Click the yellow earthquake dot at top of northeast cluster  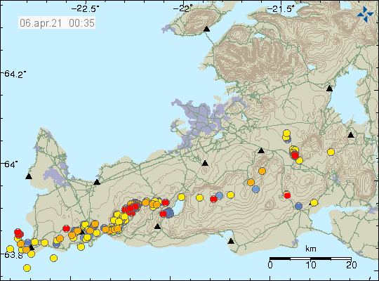[x=286, y=133]
